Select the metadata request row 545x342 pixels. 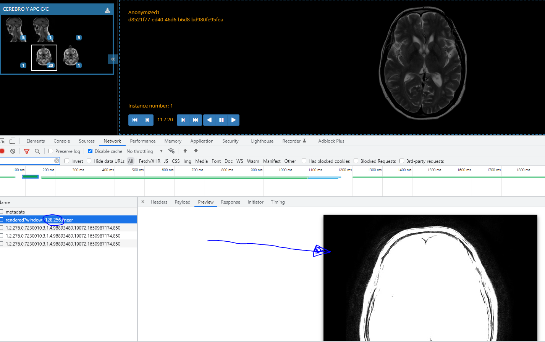tap(68, 212)
